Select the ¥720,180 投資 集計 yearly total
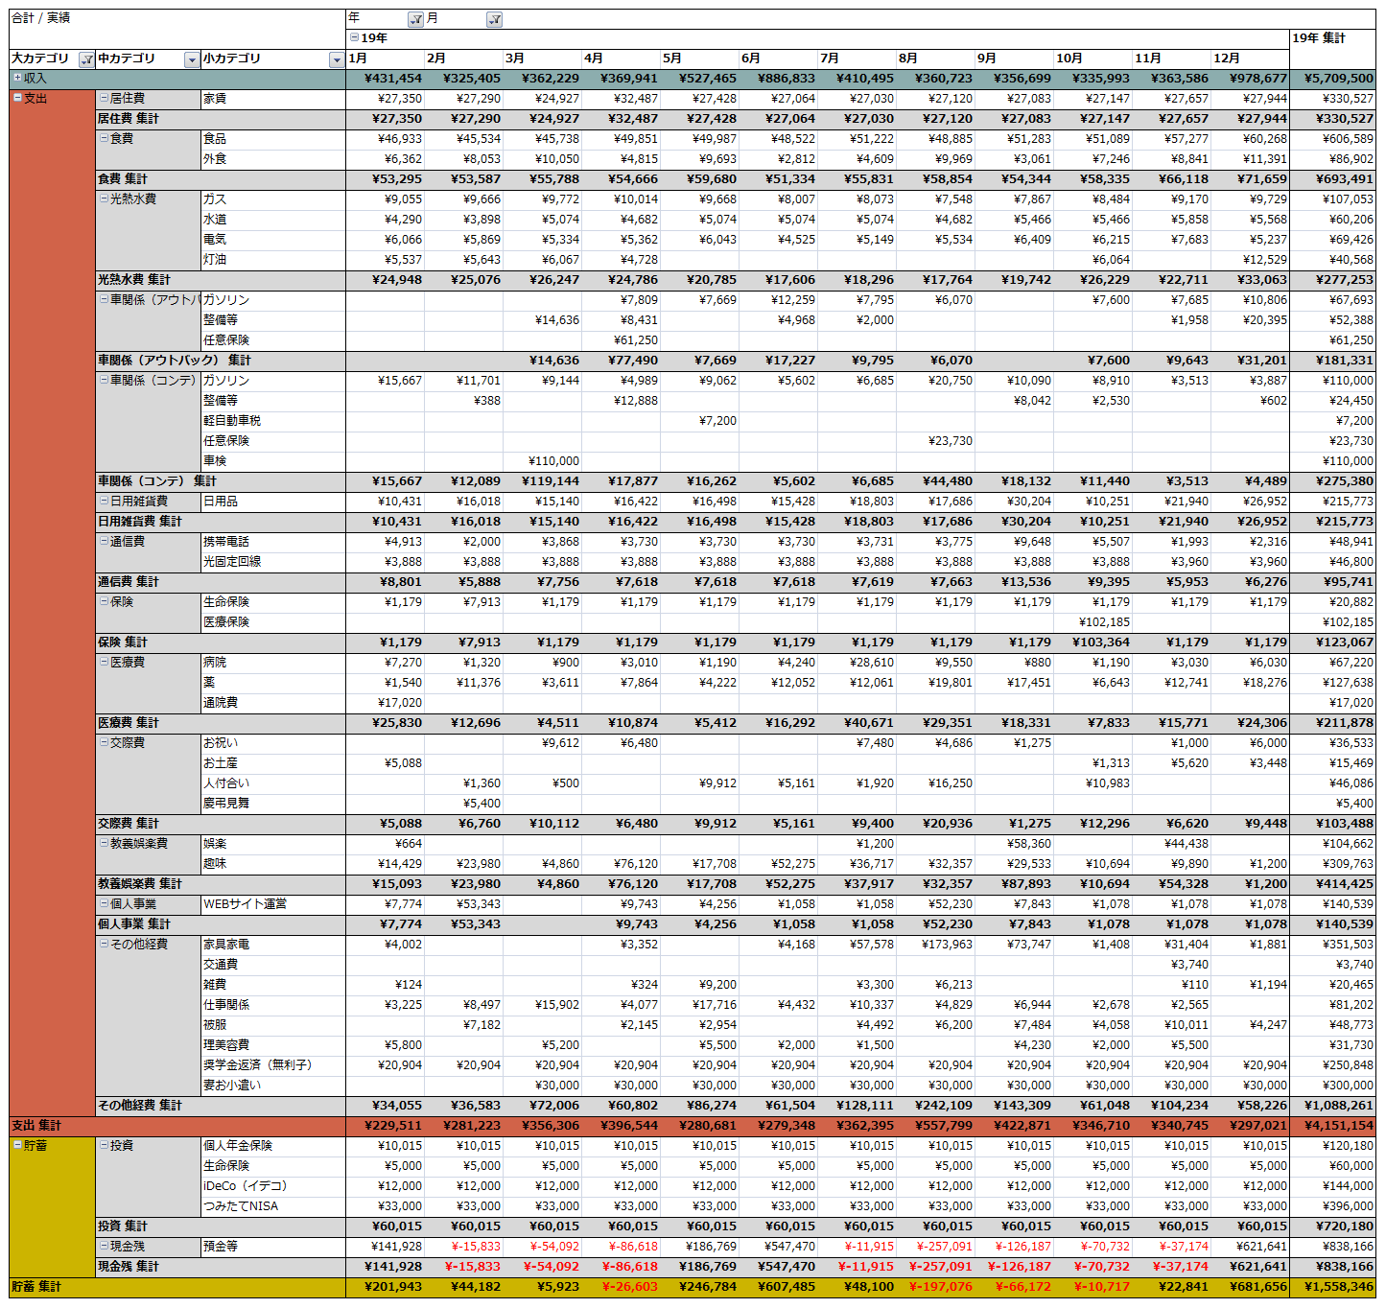1386x1308 pixels. coord(1332,1226)
